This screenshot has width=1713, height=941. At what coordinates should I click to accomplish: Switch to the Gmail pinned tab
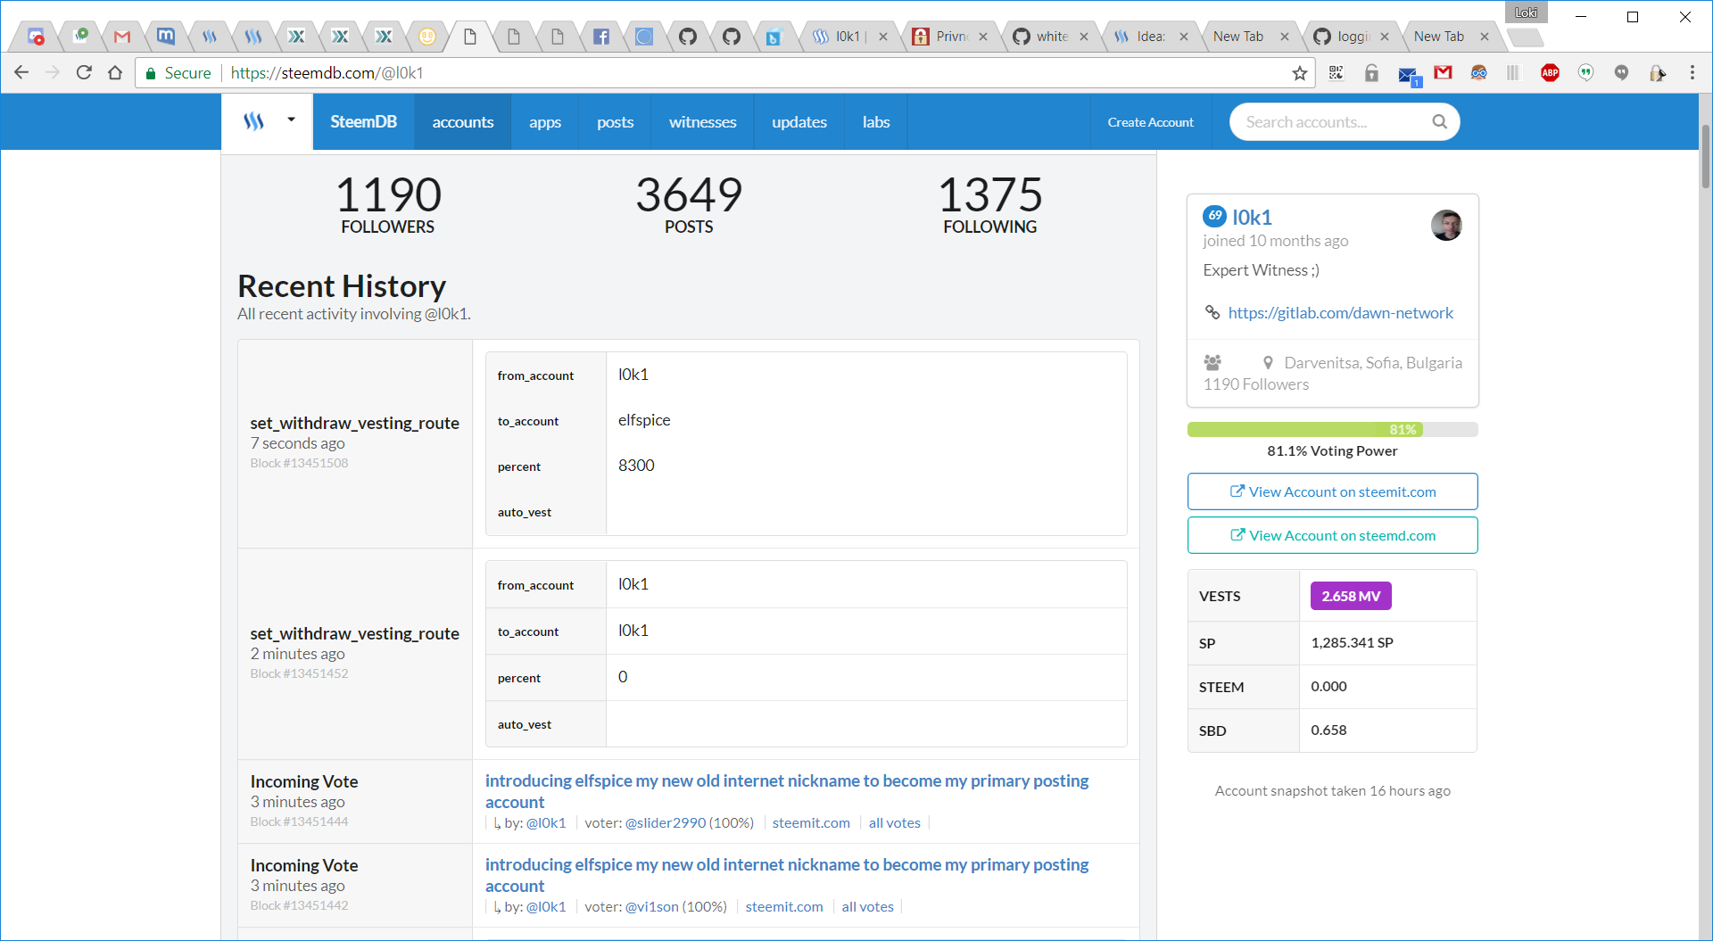[122, 37]
